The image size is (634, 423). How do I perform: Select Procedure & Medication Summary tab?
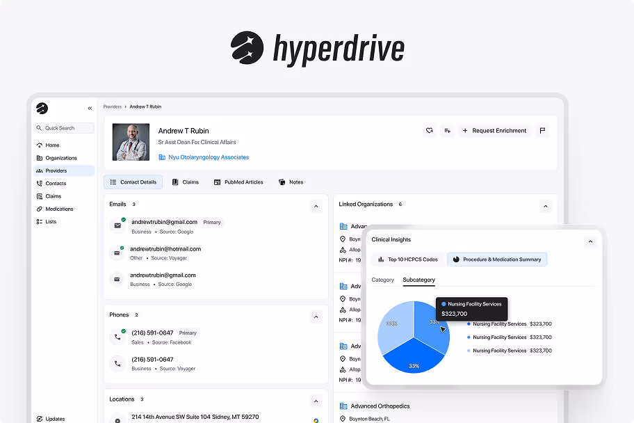(497, 260)
